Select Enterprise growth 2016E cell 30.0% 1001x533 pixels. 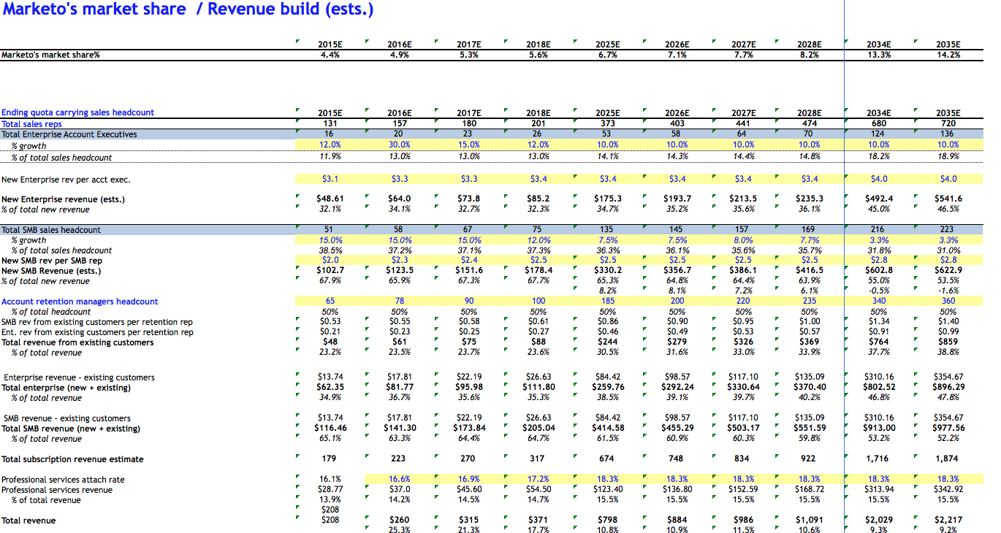(399, 145)
